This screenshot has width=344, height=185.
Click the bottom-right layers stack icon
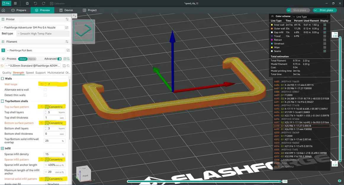click(x=340, y=181)
